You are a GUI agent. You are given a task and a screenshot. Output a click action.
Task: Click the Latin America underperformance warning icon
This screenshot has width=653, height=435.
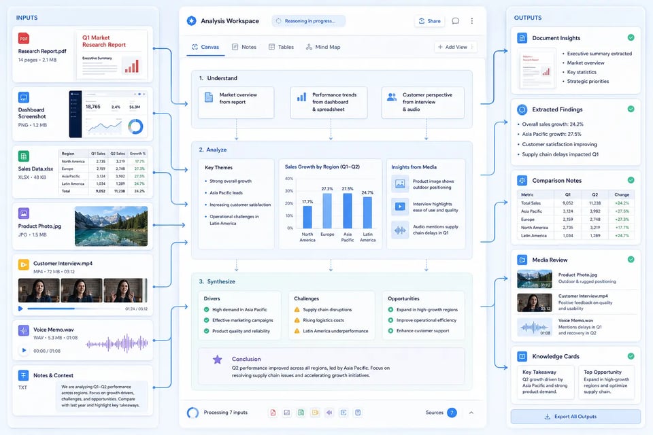coord(297,331)
